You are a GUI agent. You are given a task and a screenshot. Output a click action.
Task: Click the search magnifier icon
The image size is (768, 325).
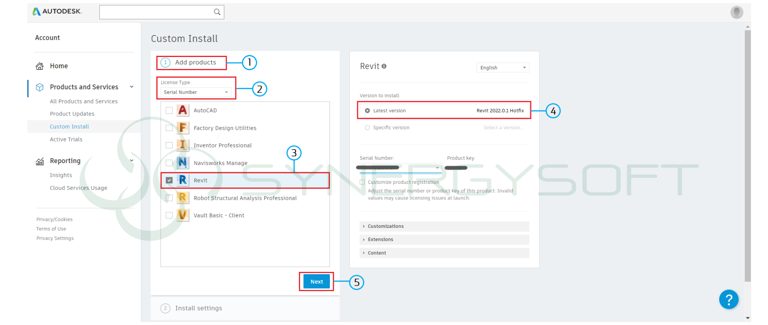[x=217, y=12]
